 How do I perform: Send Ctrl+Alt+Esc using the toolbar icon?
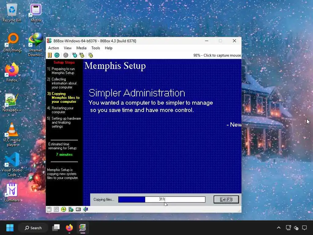[x=82, y=55]
